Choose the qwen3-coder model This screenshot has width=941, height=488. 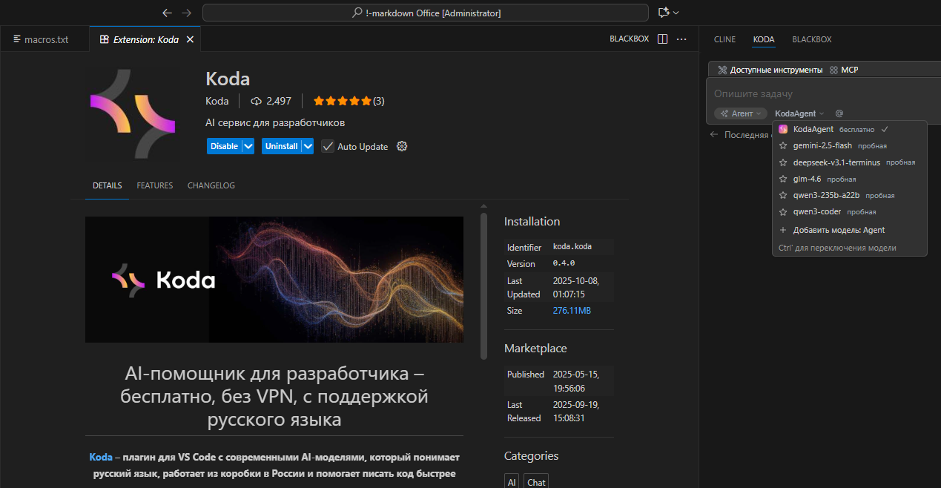[x=850, y=211]
